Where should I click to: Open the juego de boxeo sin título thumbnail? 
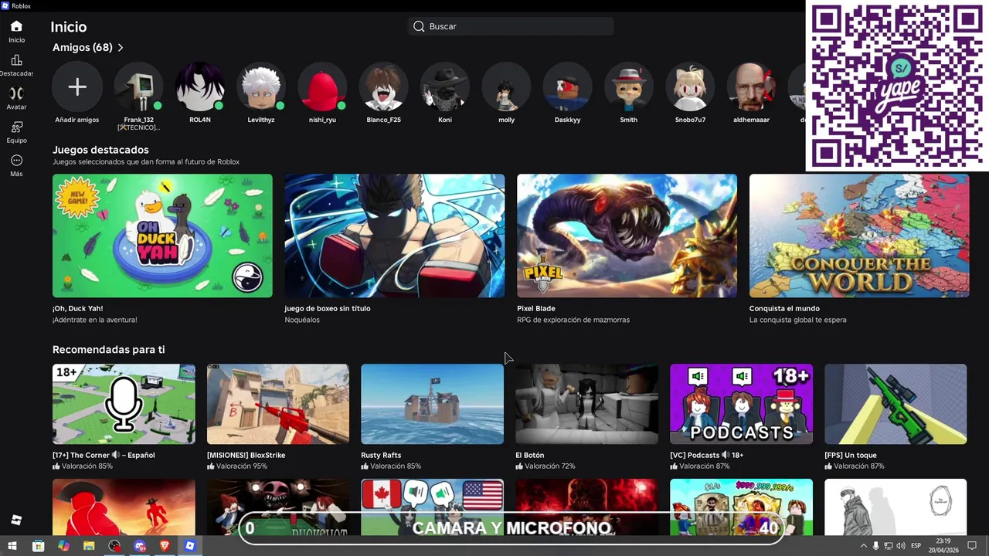click(395, 236)
